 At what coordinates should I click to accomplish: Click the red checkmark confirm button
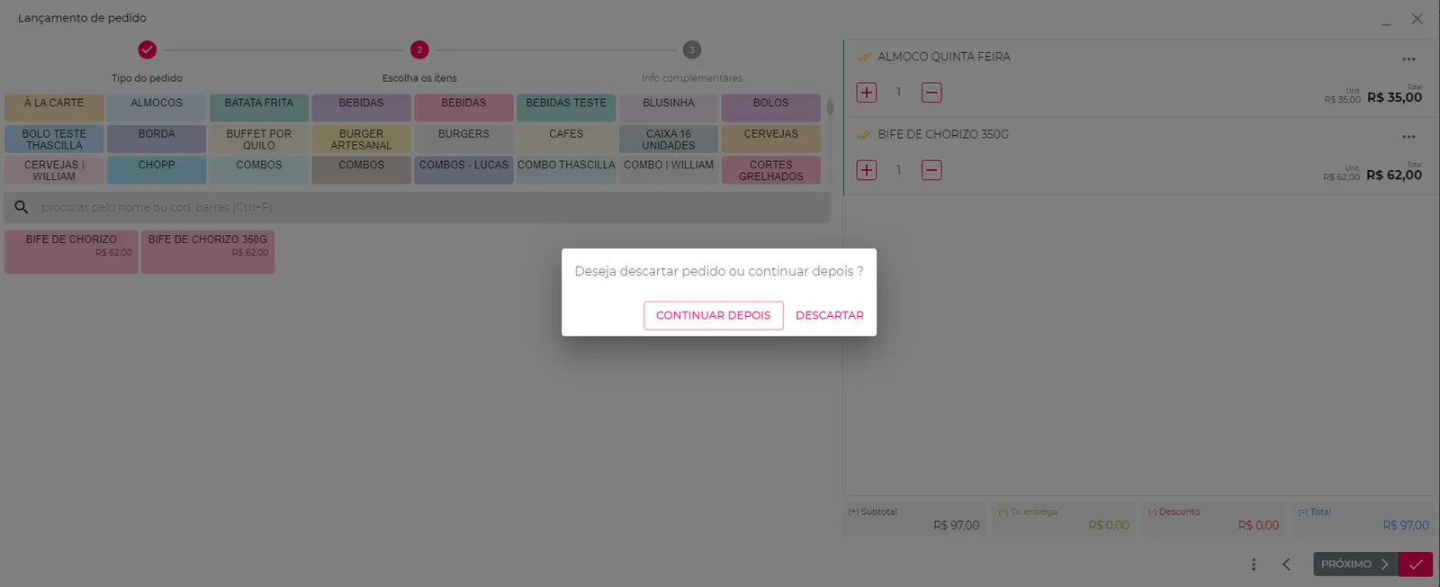(x=1416, y=564)
